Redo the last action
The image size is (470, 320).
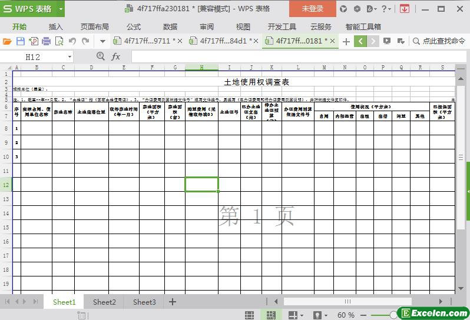86,41
